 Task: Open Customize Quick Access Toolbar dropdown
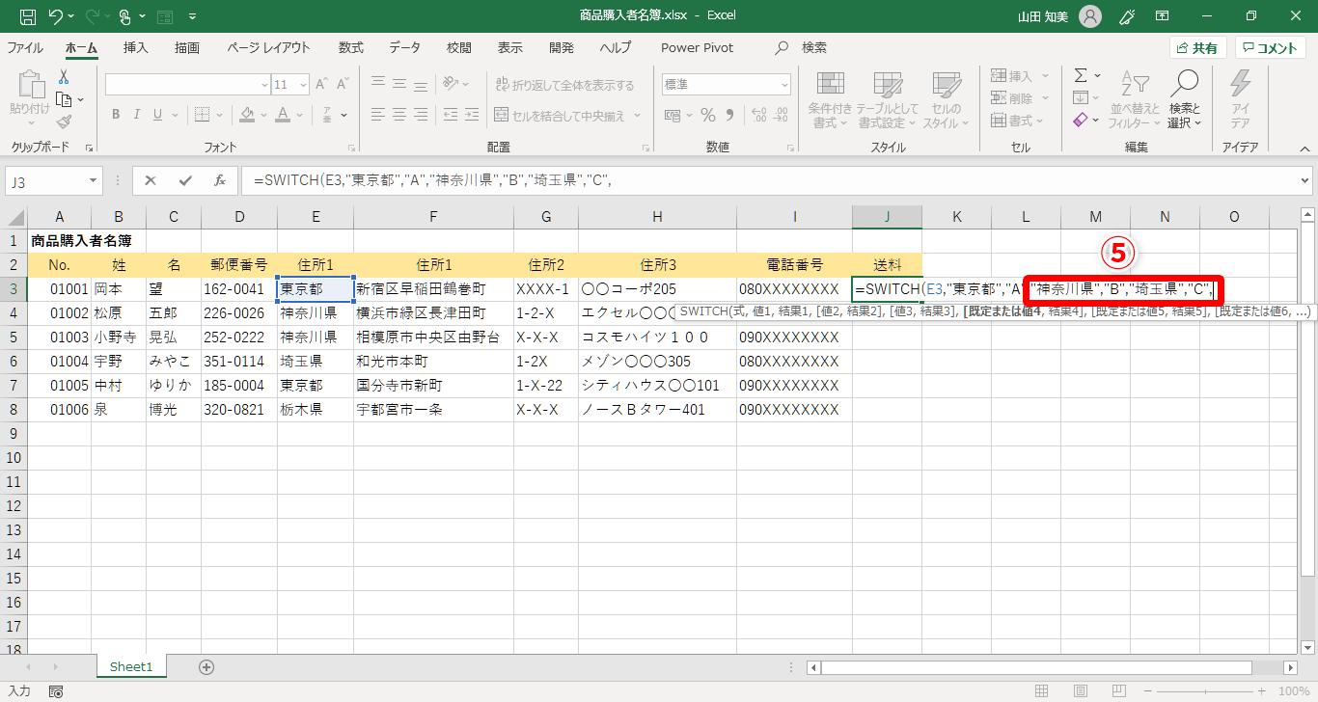click(x=193, y=16)
